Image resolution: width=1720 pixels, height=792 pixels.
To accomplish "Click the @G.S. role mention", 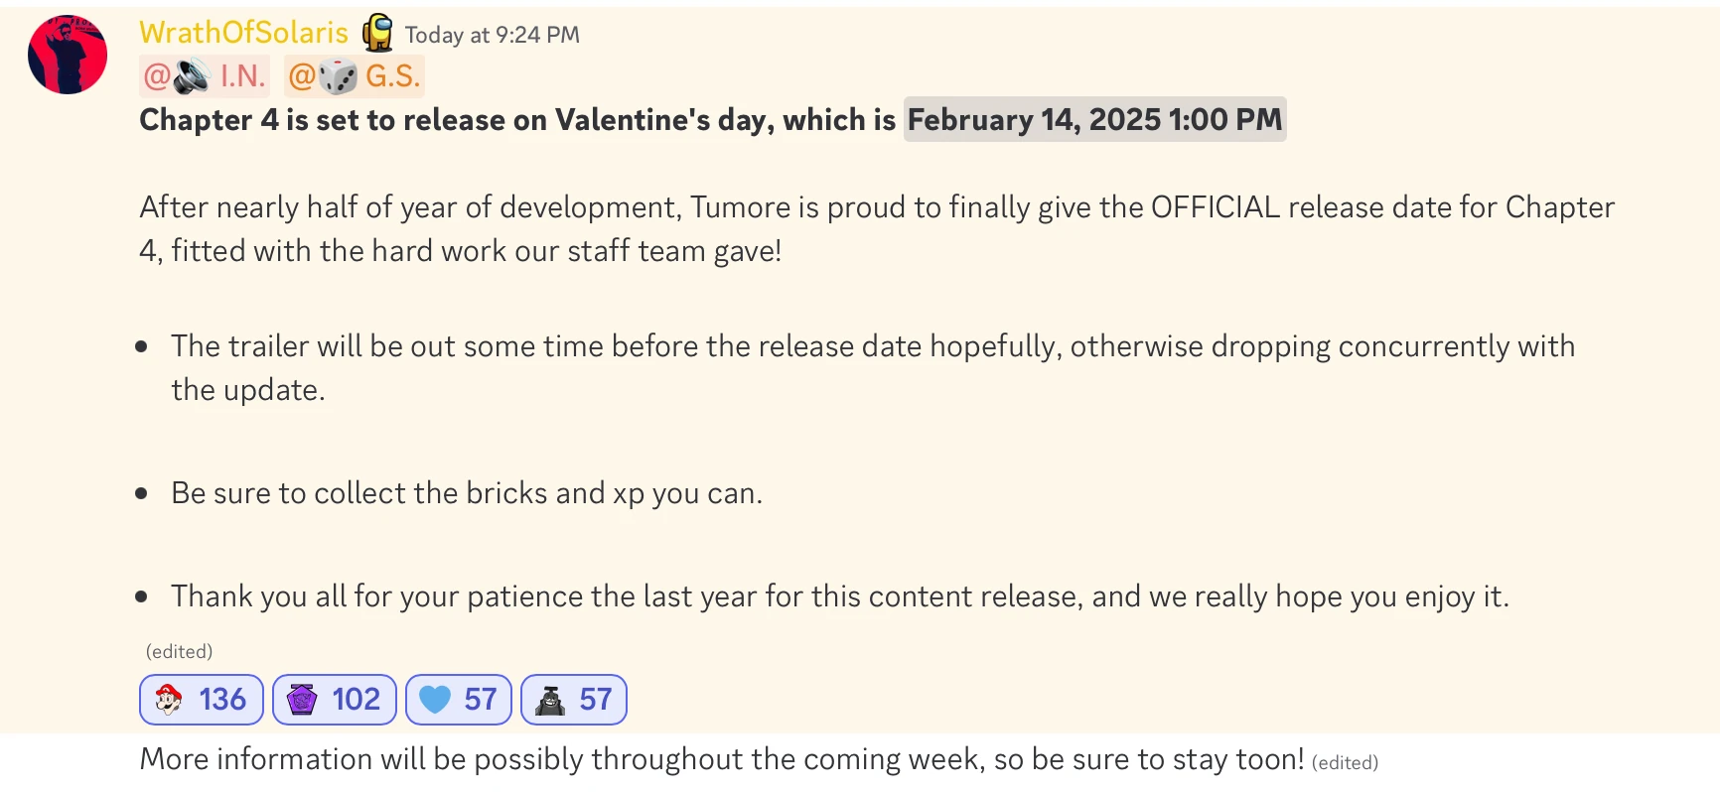I will click(353, 73).
